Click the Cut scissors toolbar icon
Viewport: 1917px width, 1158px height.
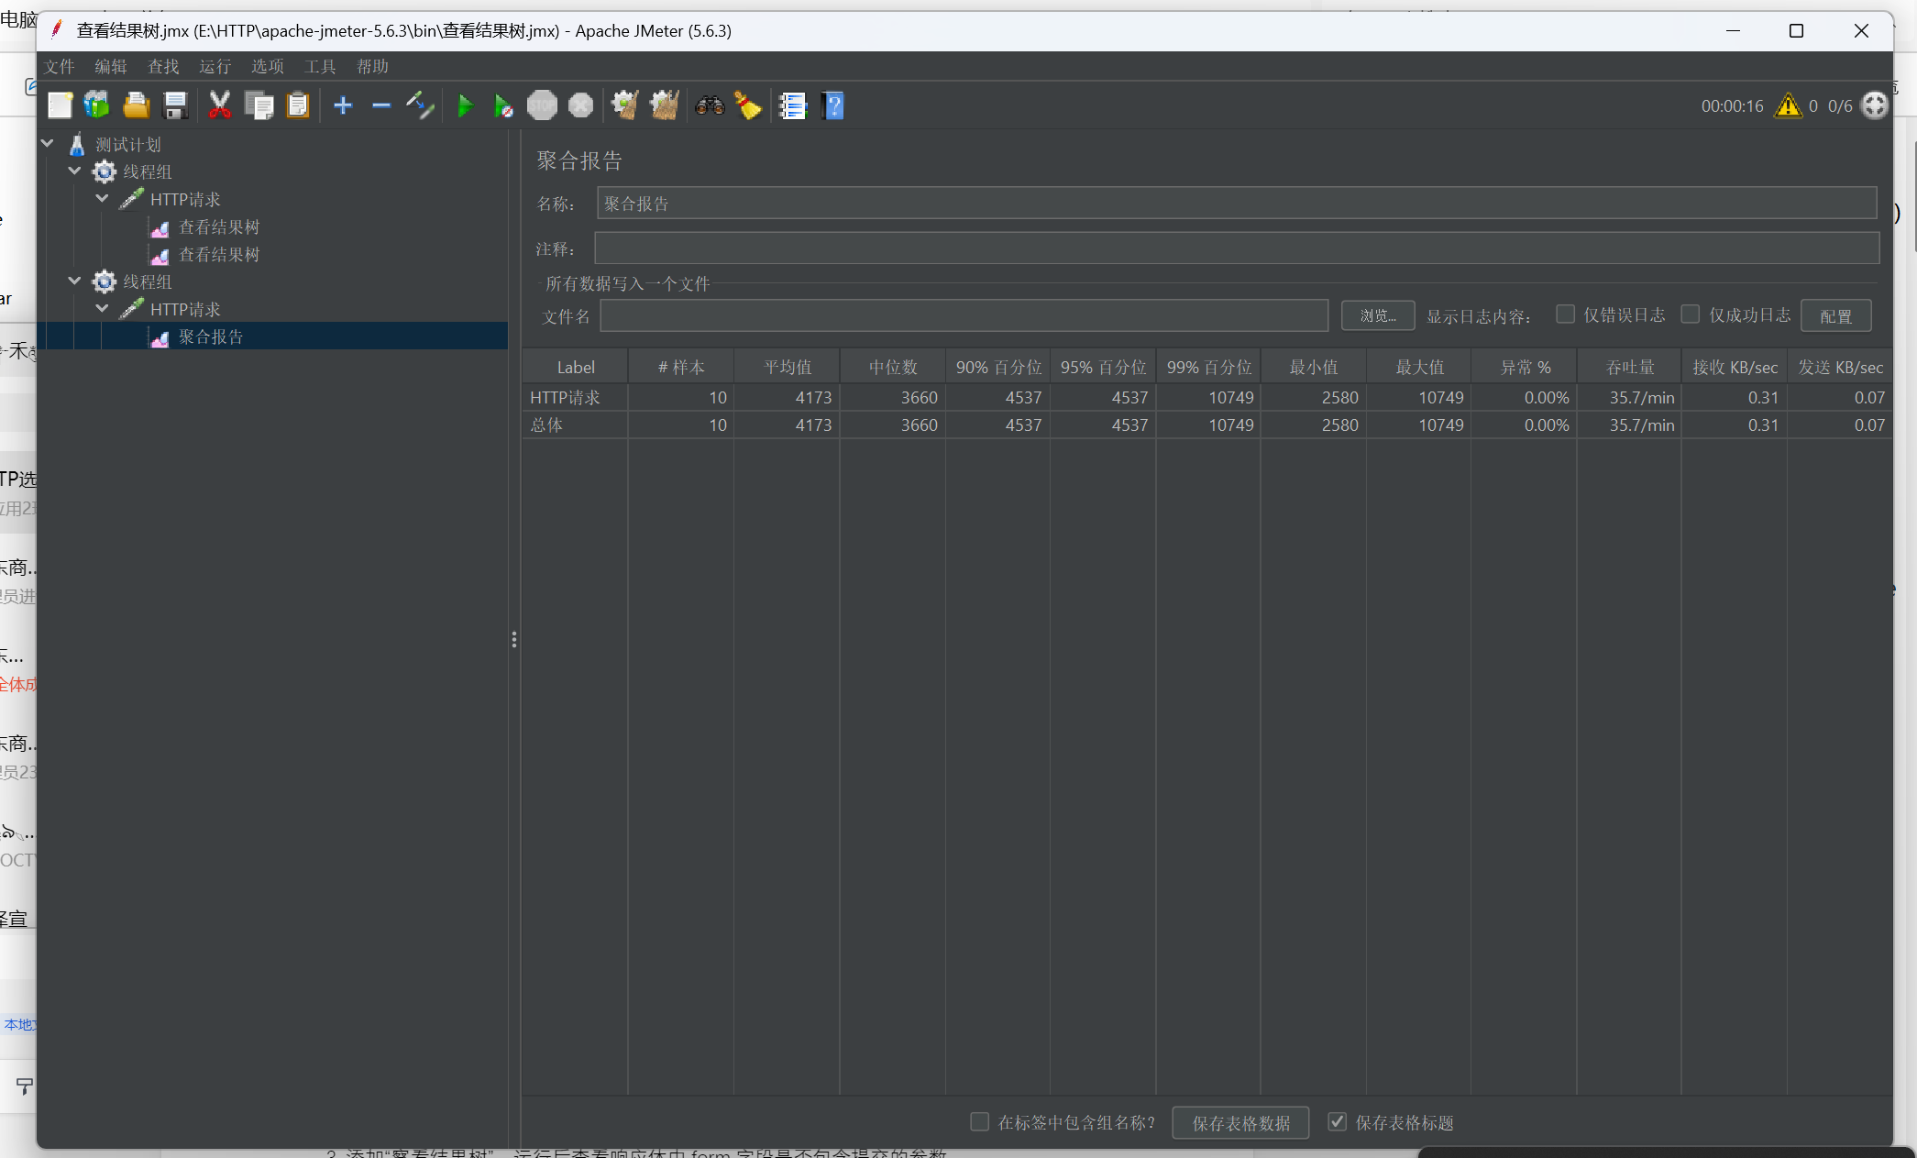(220, 106)
